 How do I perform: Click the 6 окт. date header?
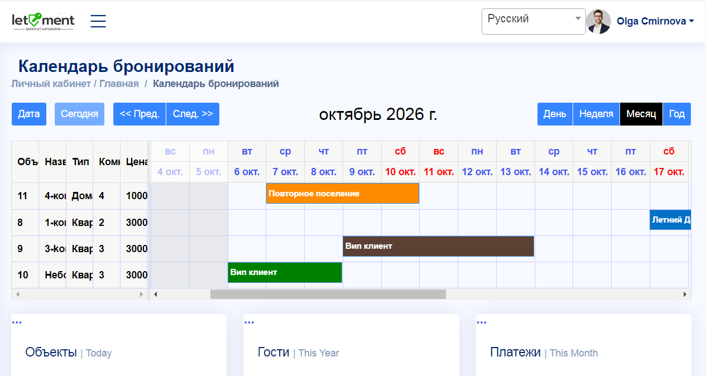(247, 172)
